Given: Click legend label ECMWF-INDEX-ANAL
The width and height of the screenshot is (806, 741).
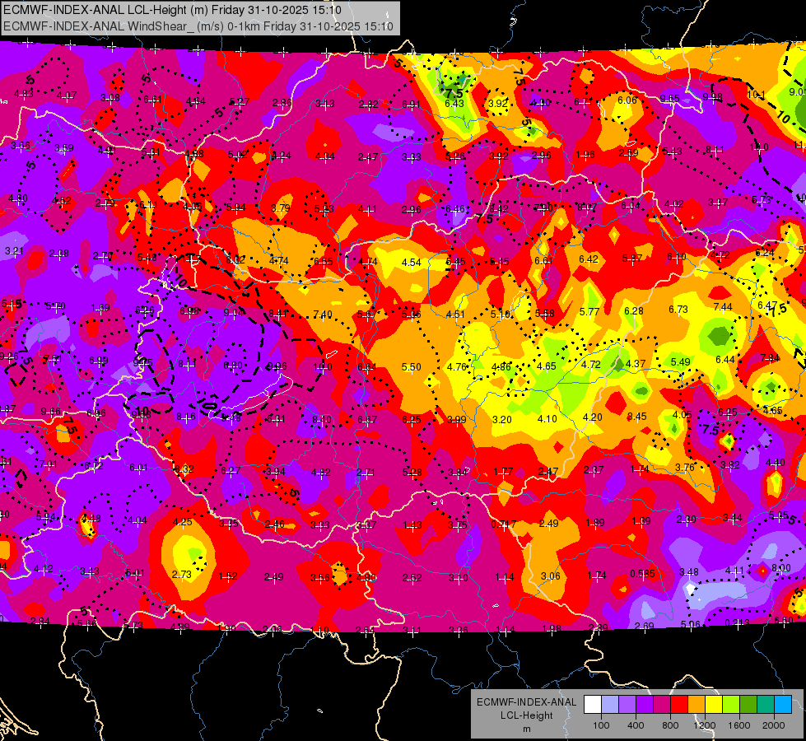Looking at the screenshot, I should (526, 702).
